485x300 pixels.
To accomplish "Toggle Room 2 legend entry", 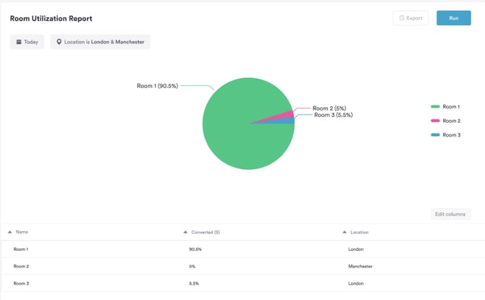I will (x=446, y=121).
